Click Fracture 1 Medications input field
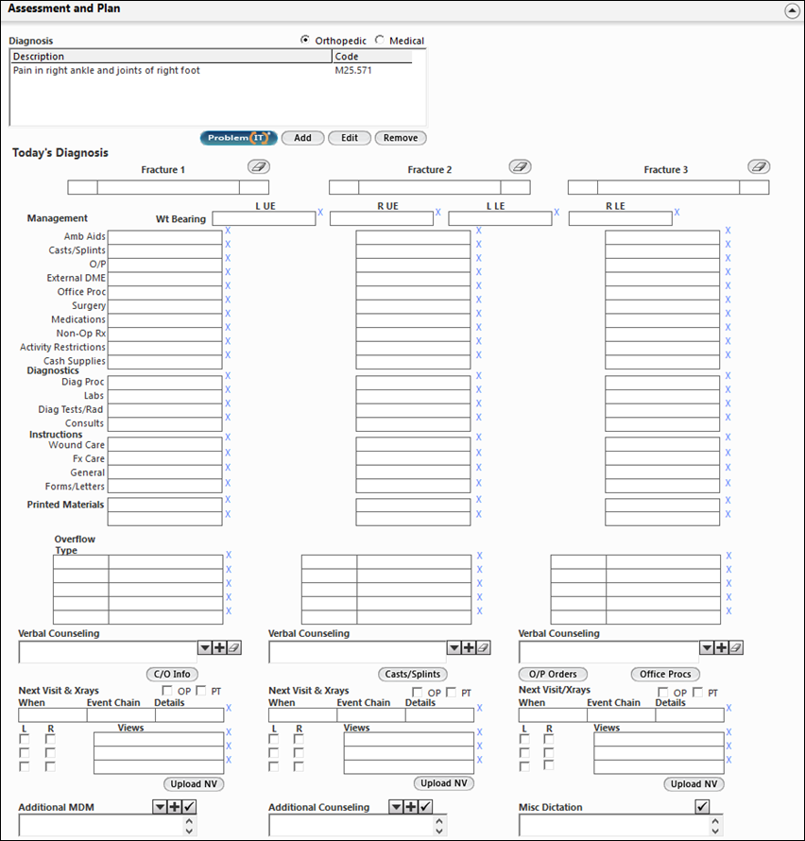 tap(164, 319)
